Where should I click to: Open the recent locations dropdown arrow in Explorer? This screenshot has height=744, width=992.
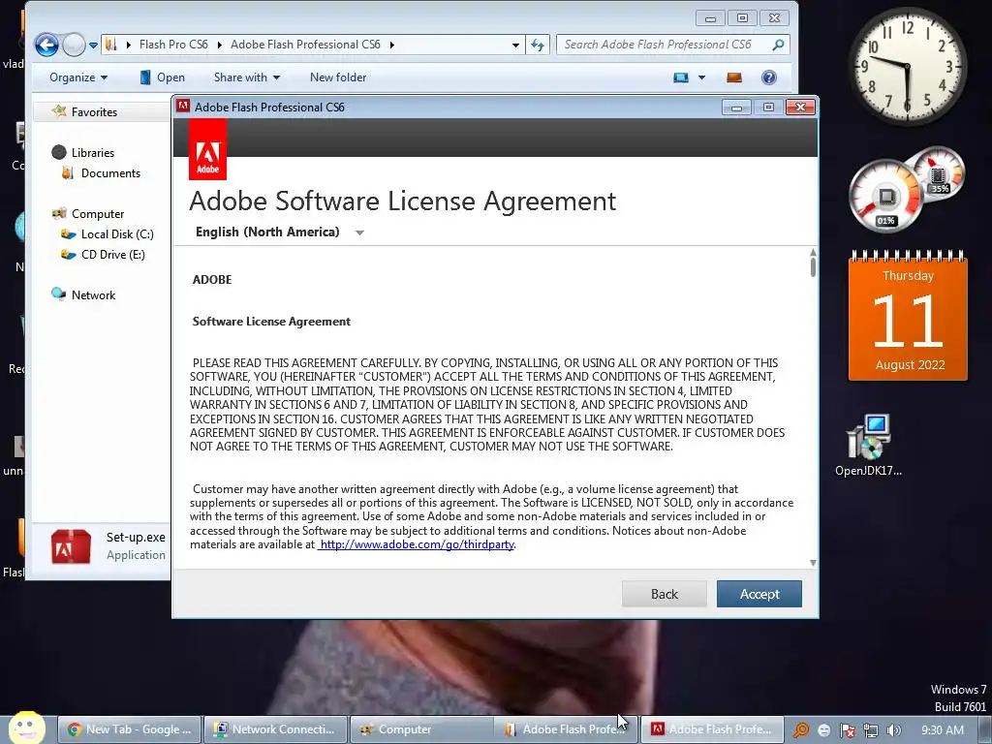pos(93,45)
